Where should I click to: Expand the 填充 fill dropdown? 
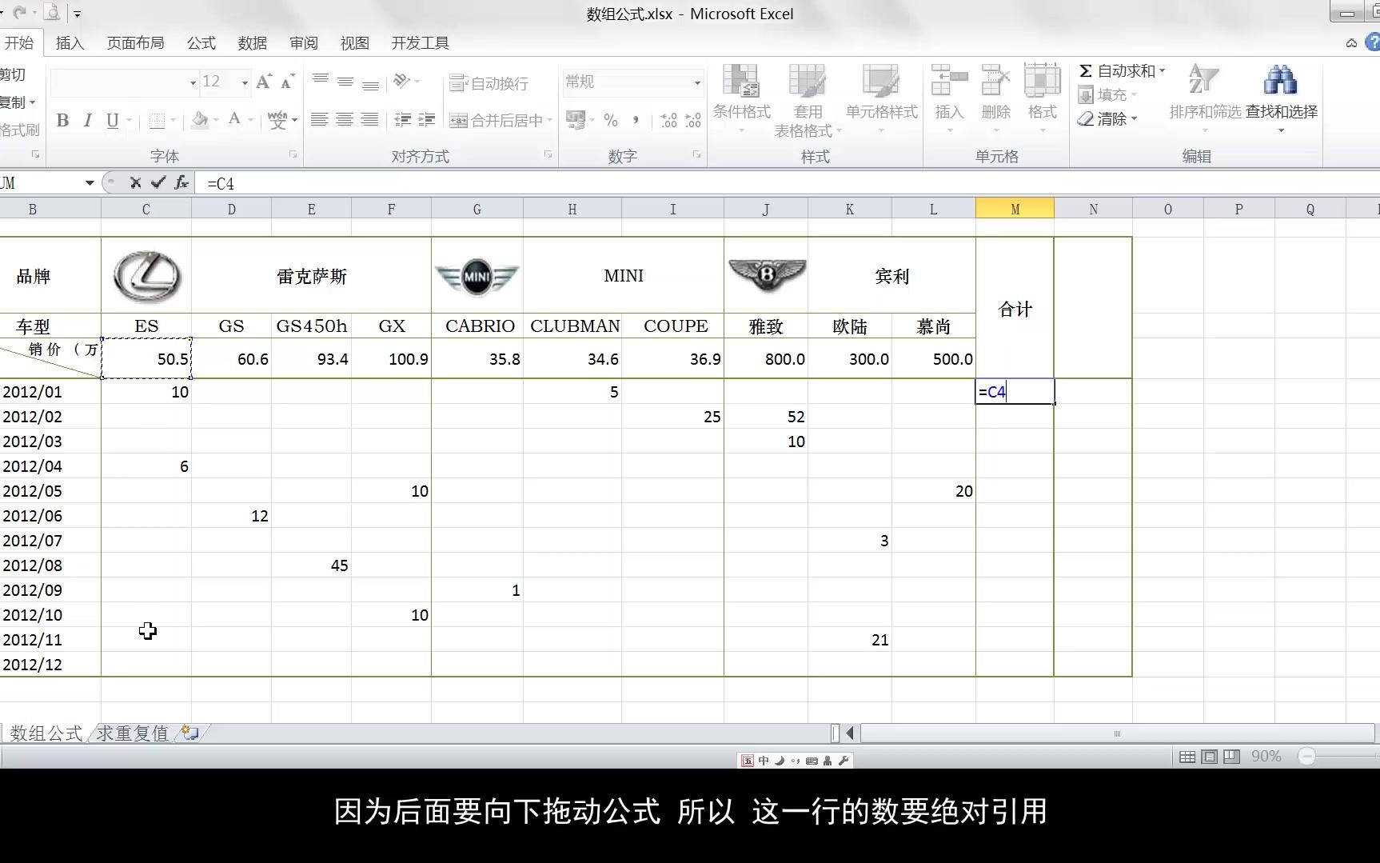point(1134,95)
